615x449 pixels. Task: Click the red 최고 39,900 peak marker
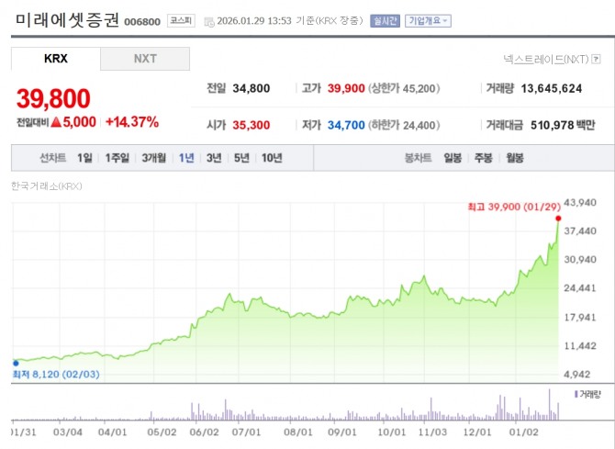point(557,219)
